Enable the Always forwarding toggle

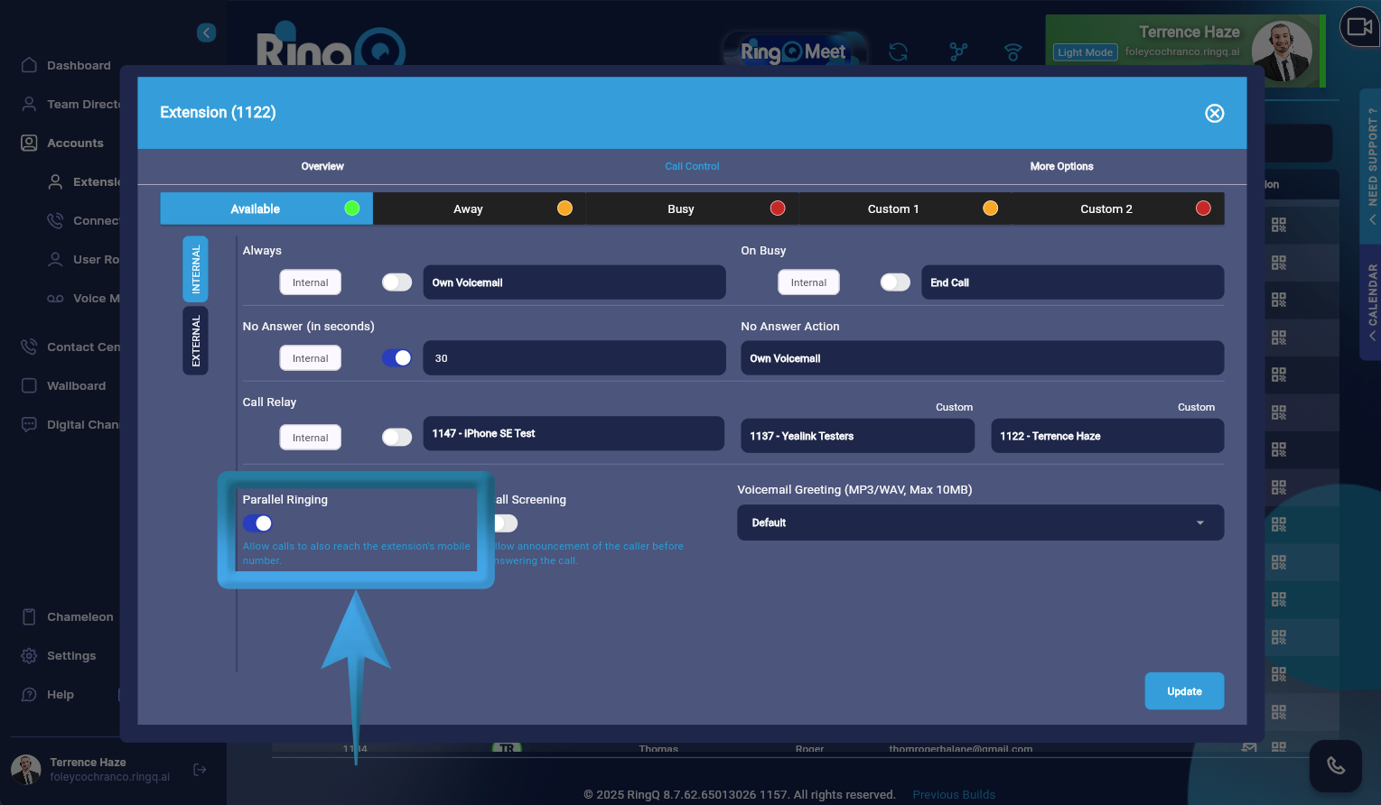coord(397,282)
